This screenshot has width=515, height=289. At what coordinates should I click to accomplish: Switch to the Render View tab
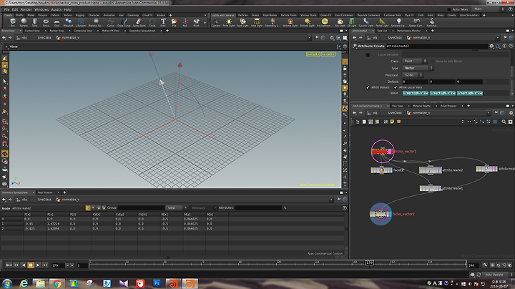click(x=57, y=31)
